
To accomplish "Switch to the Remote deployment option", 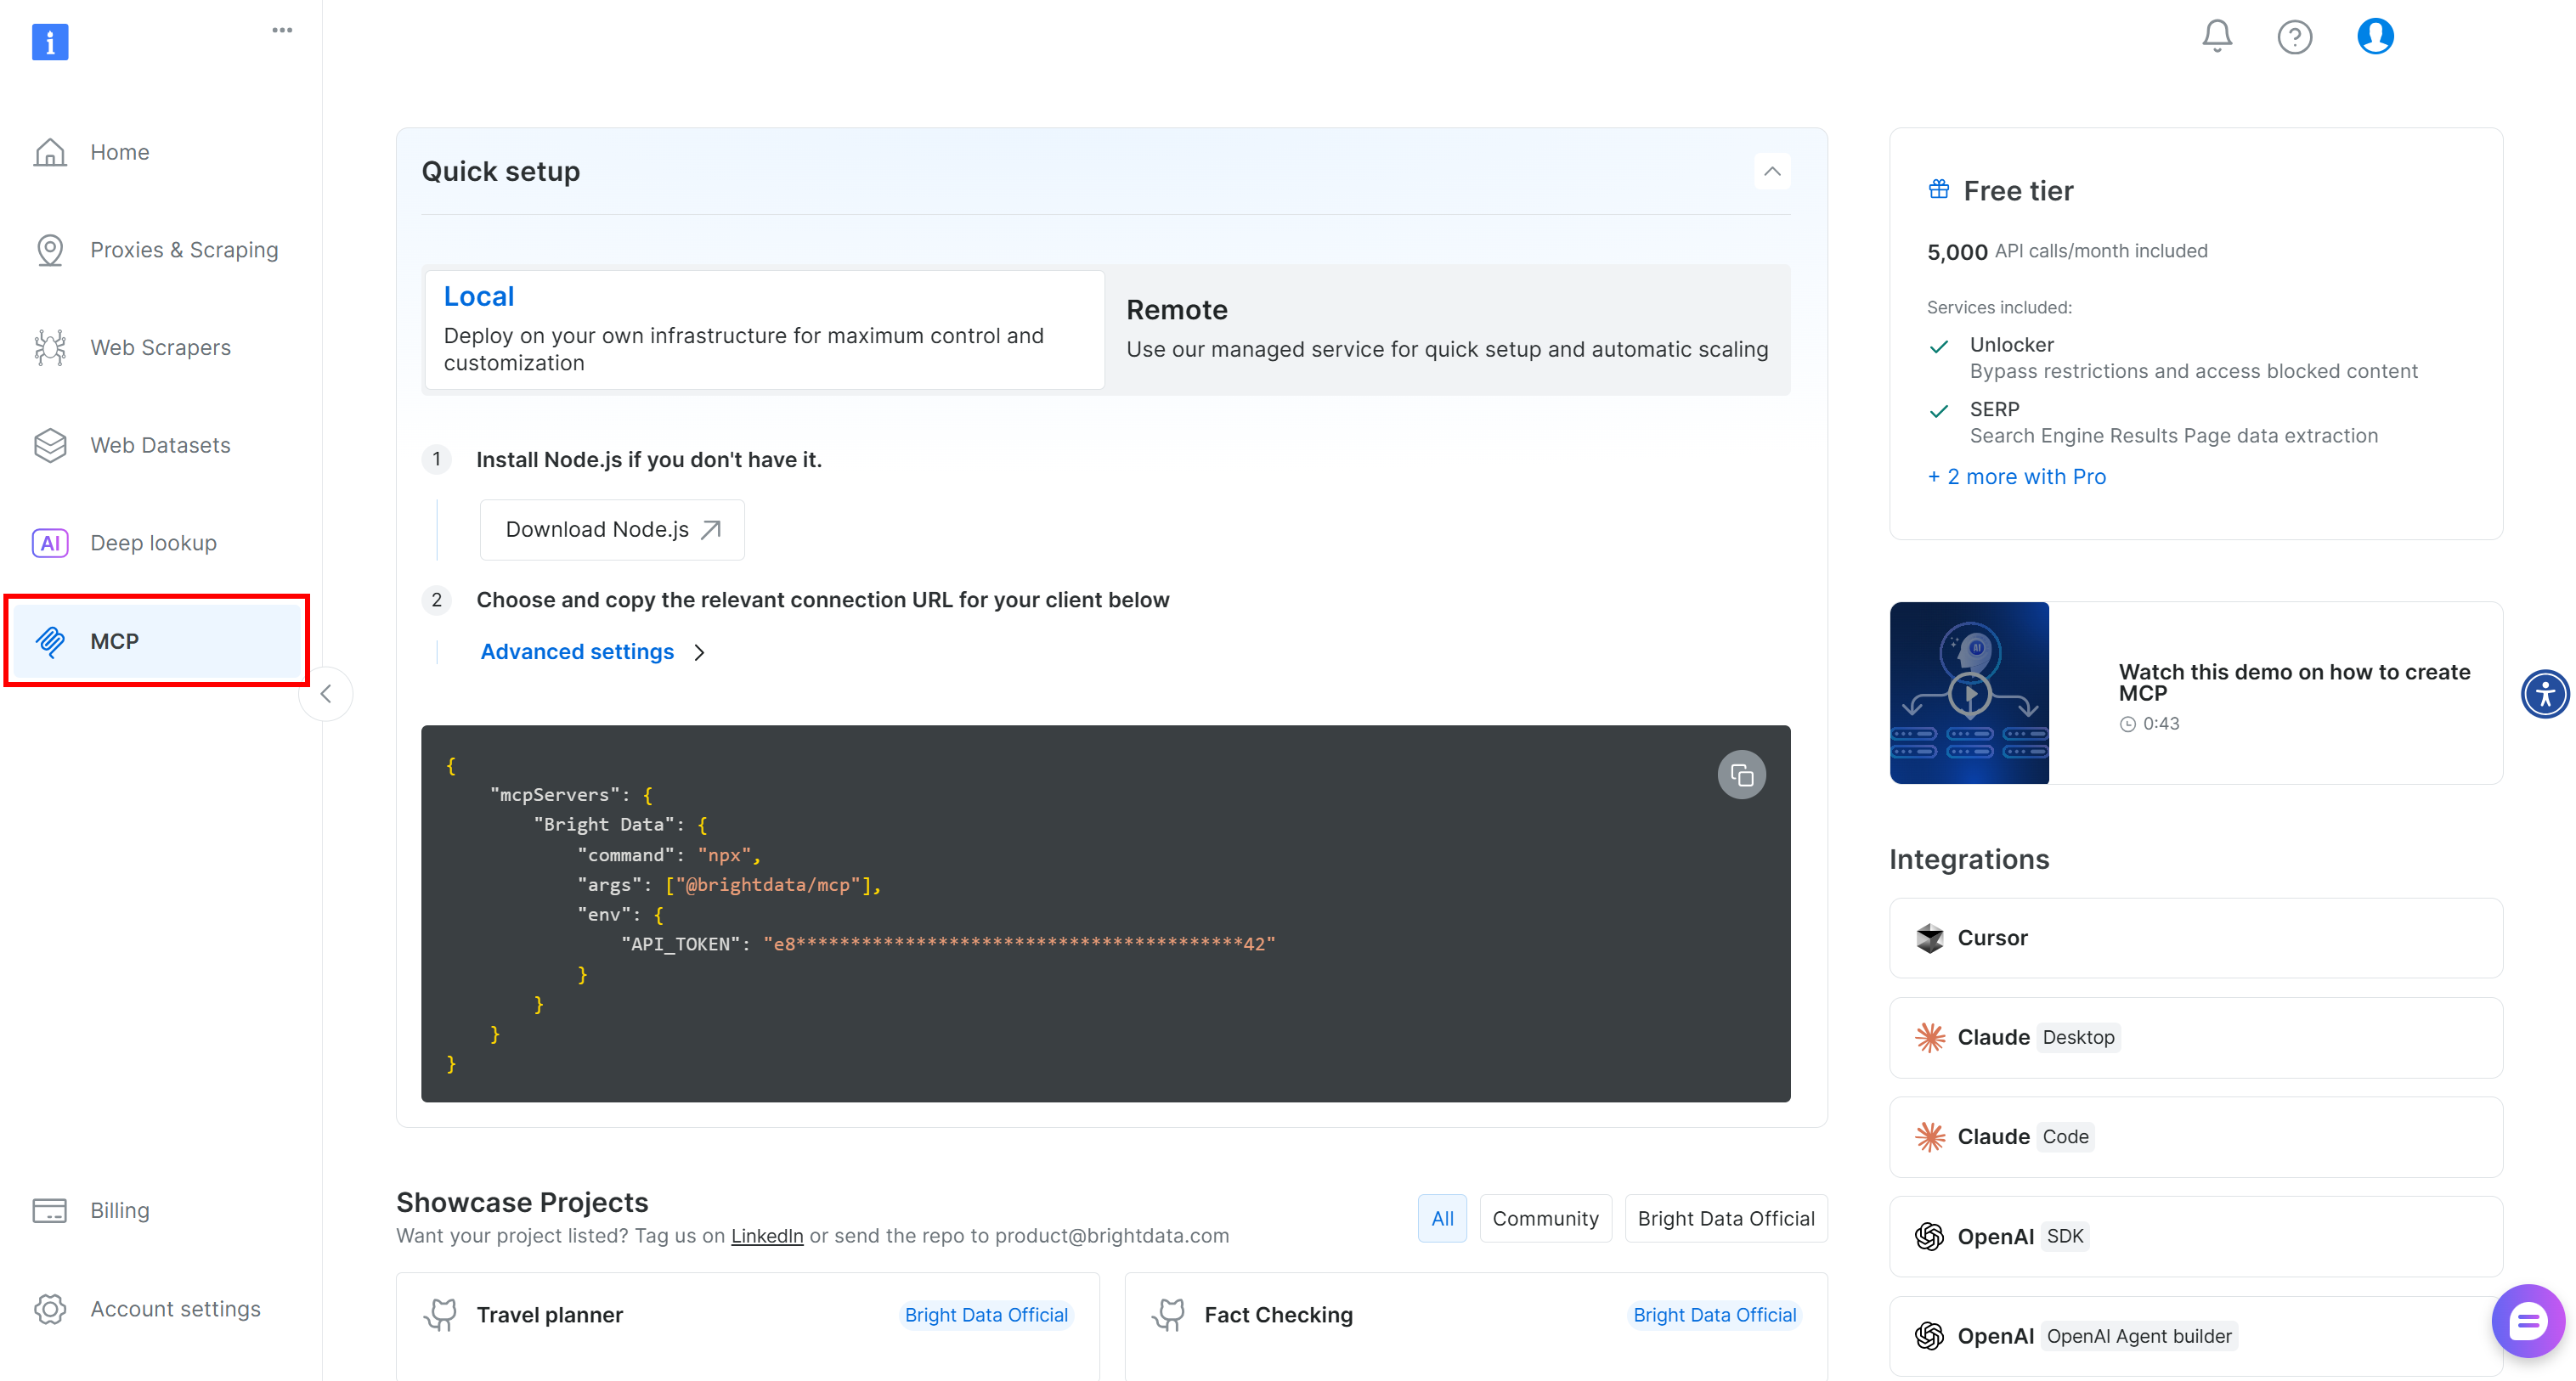I will click(1446, 329).
